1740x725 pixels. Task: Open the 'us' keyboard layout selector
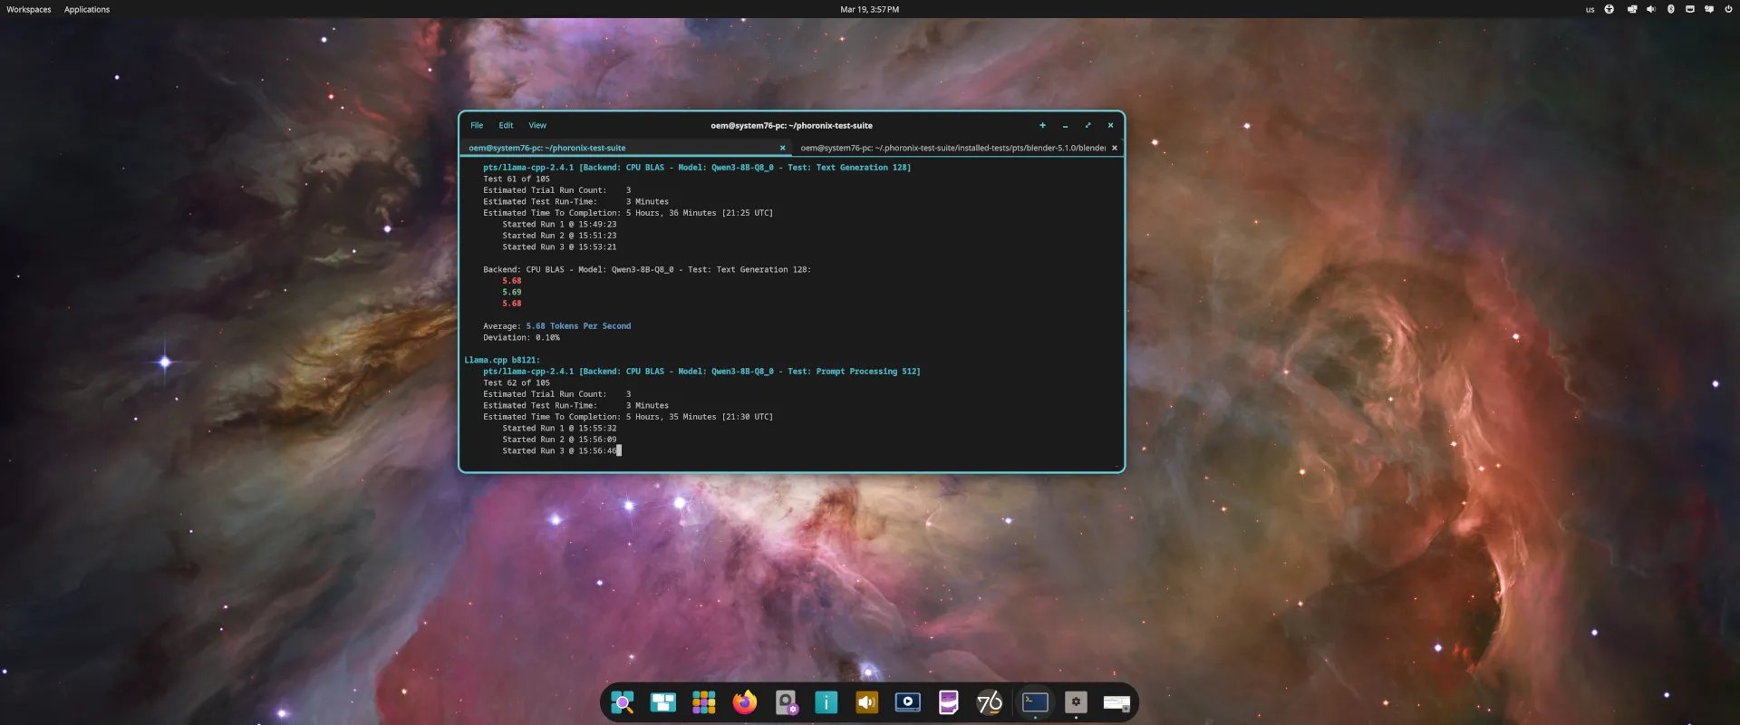1590,9
